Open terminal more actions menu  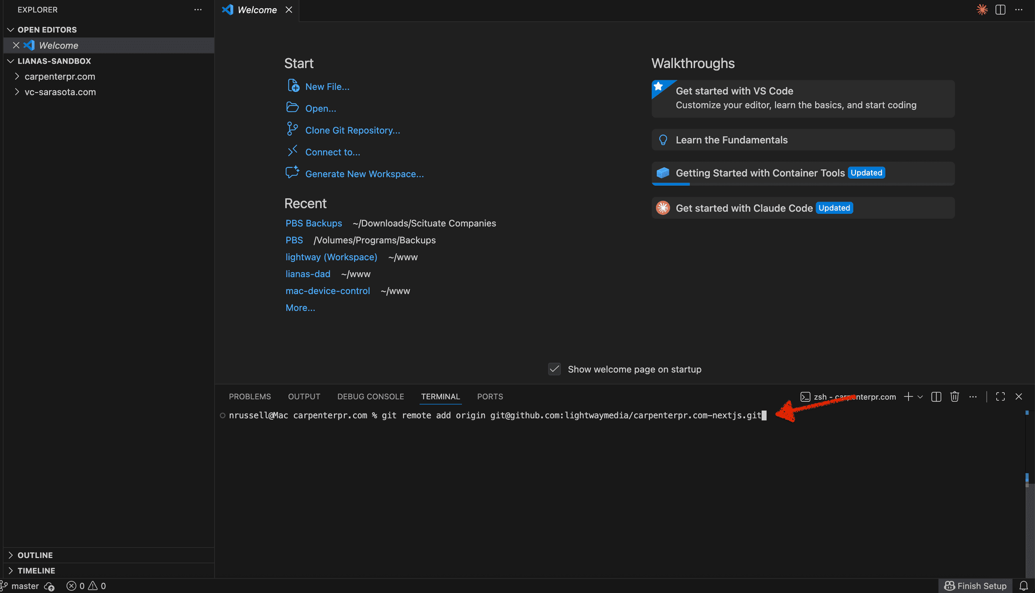click(973, 396)
